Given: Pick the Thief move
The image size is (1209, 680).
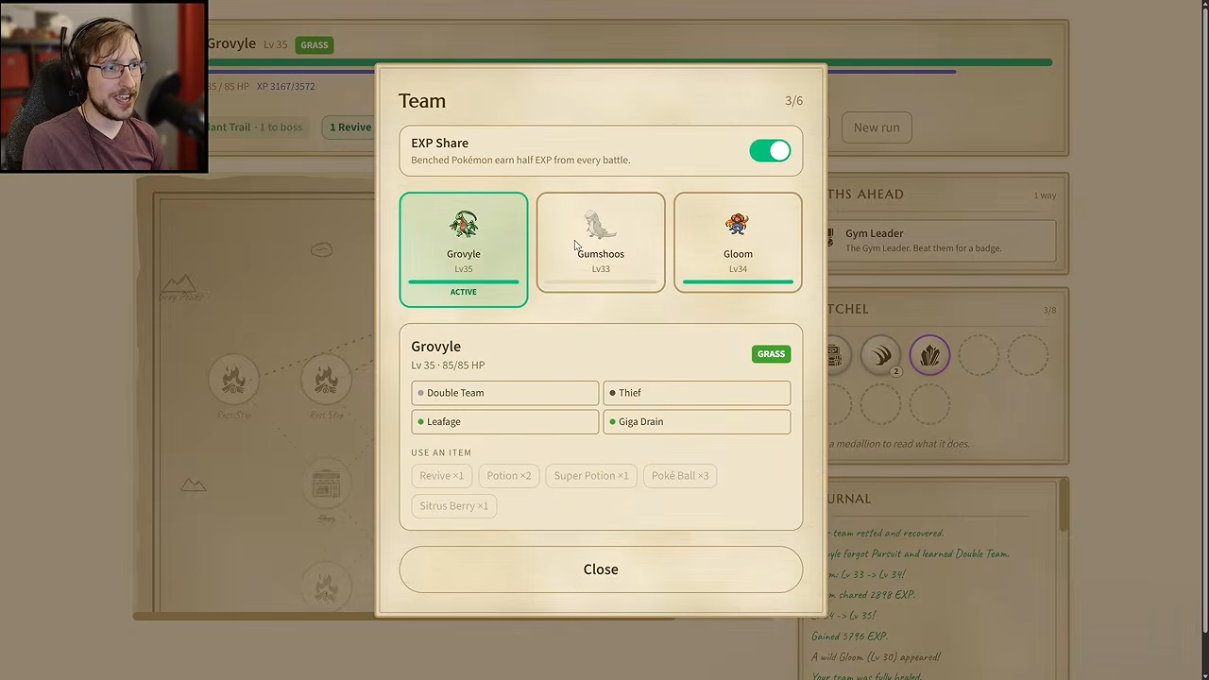Looking at the screenshot, I should pyautogui.click(x=697, y=393).
